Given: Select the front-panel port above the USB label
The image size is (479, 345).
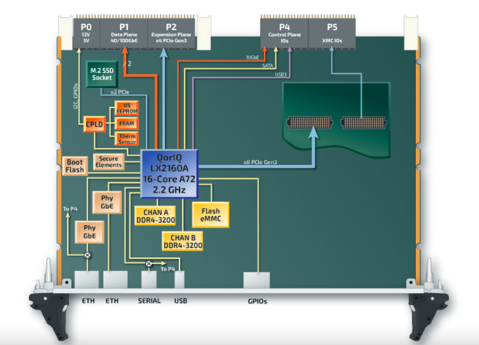Looking at the screenshot, I should [x=180, y=279].
